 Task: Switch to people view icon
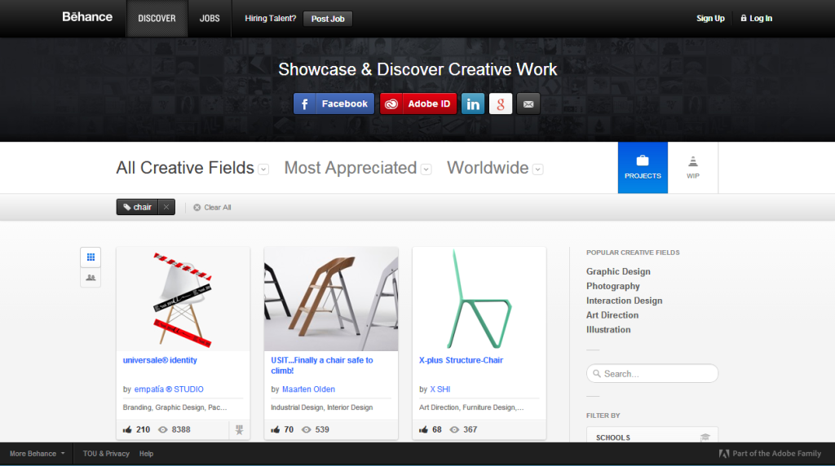91,277
